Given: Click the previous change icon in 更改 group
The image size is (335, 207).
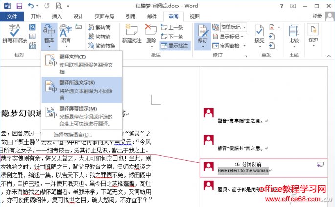Looking at the screenshot, I should point(272,37).
